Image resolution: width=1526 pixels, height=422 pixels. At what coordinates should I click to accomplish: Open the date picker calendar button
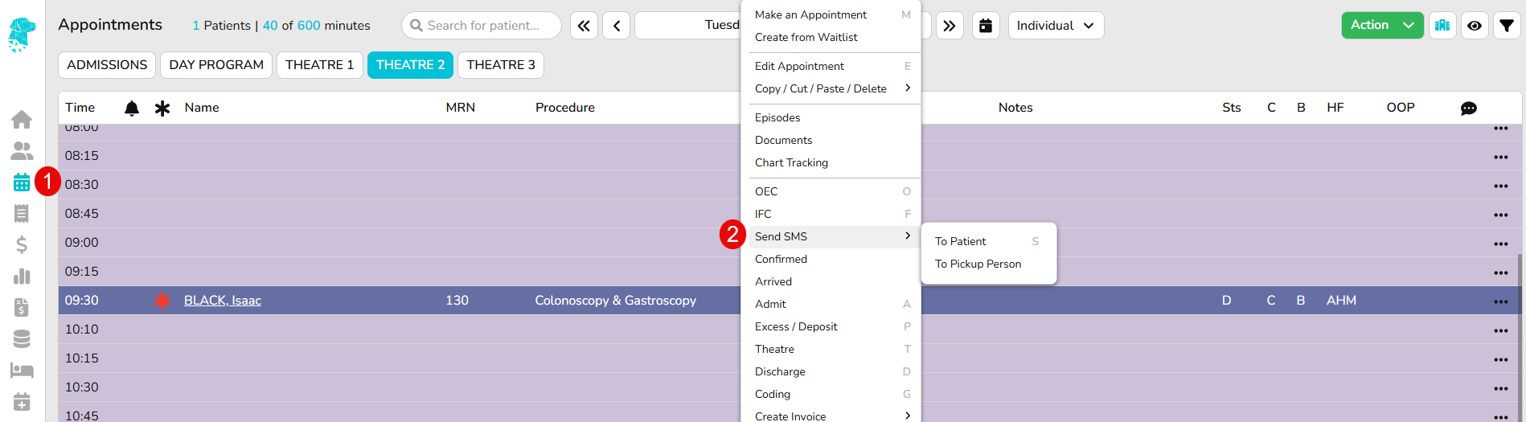tap(986, 26)
